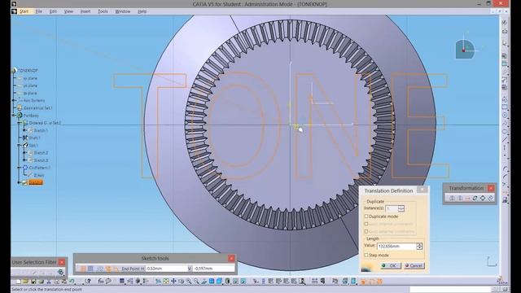Select 'Geometrical Set.1' in the tree

(x=38, y=108)
